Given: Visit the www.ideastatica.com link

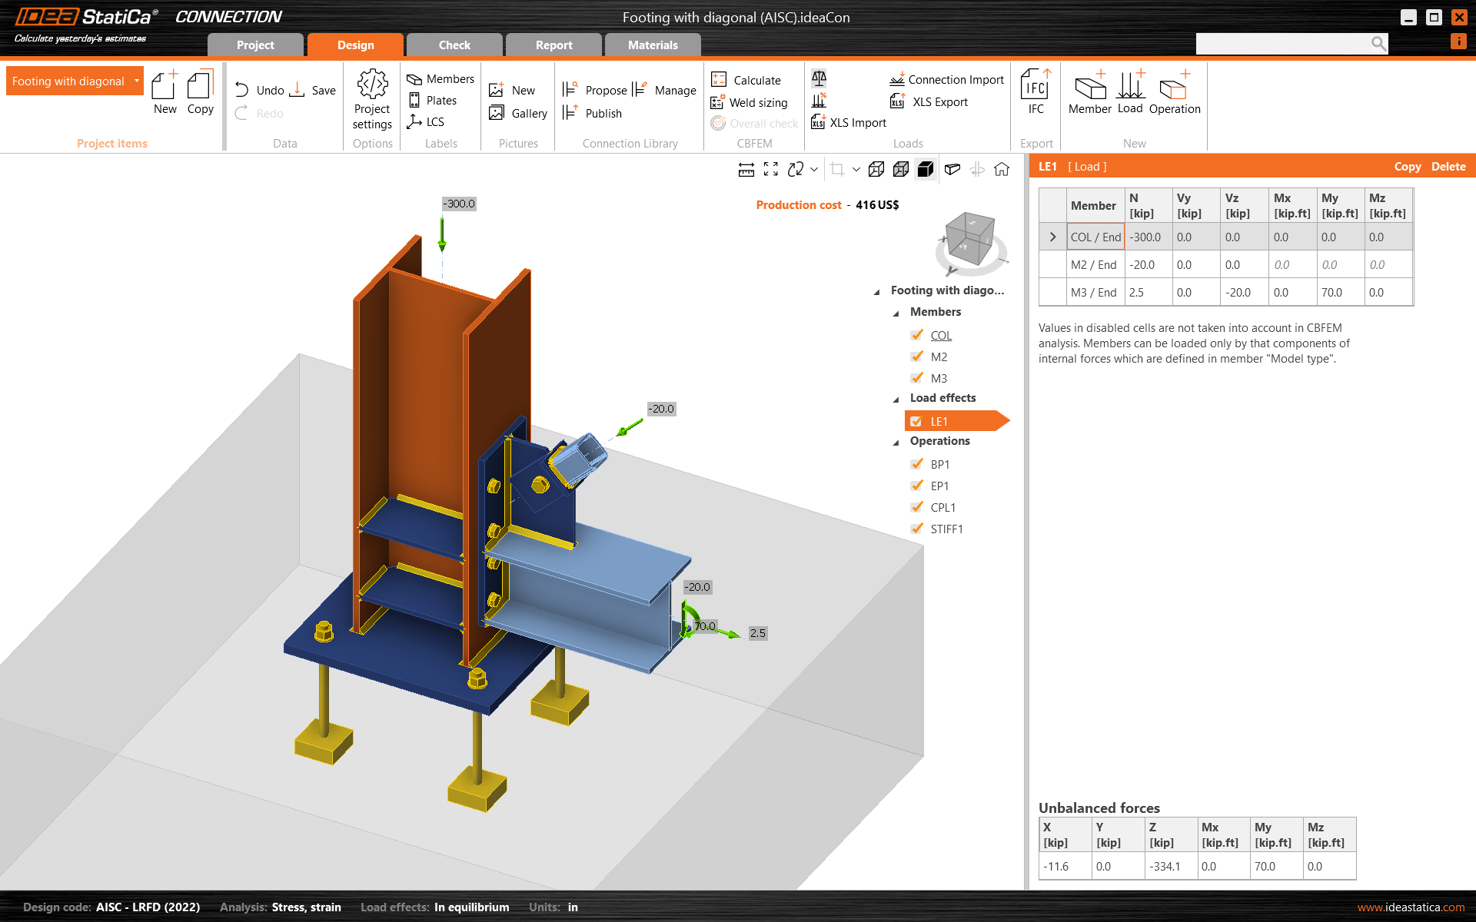Looking at the screenshot, I should point(1411,907).
